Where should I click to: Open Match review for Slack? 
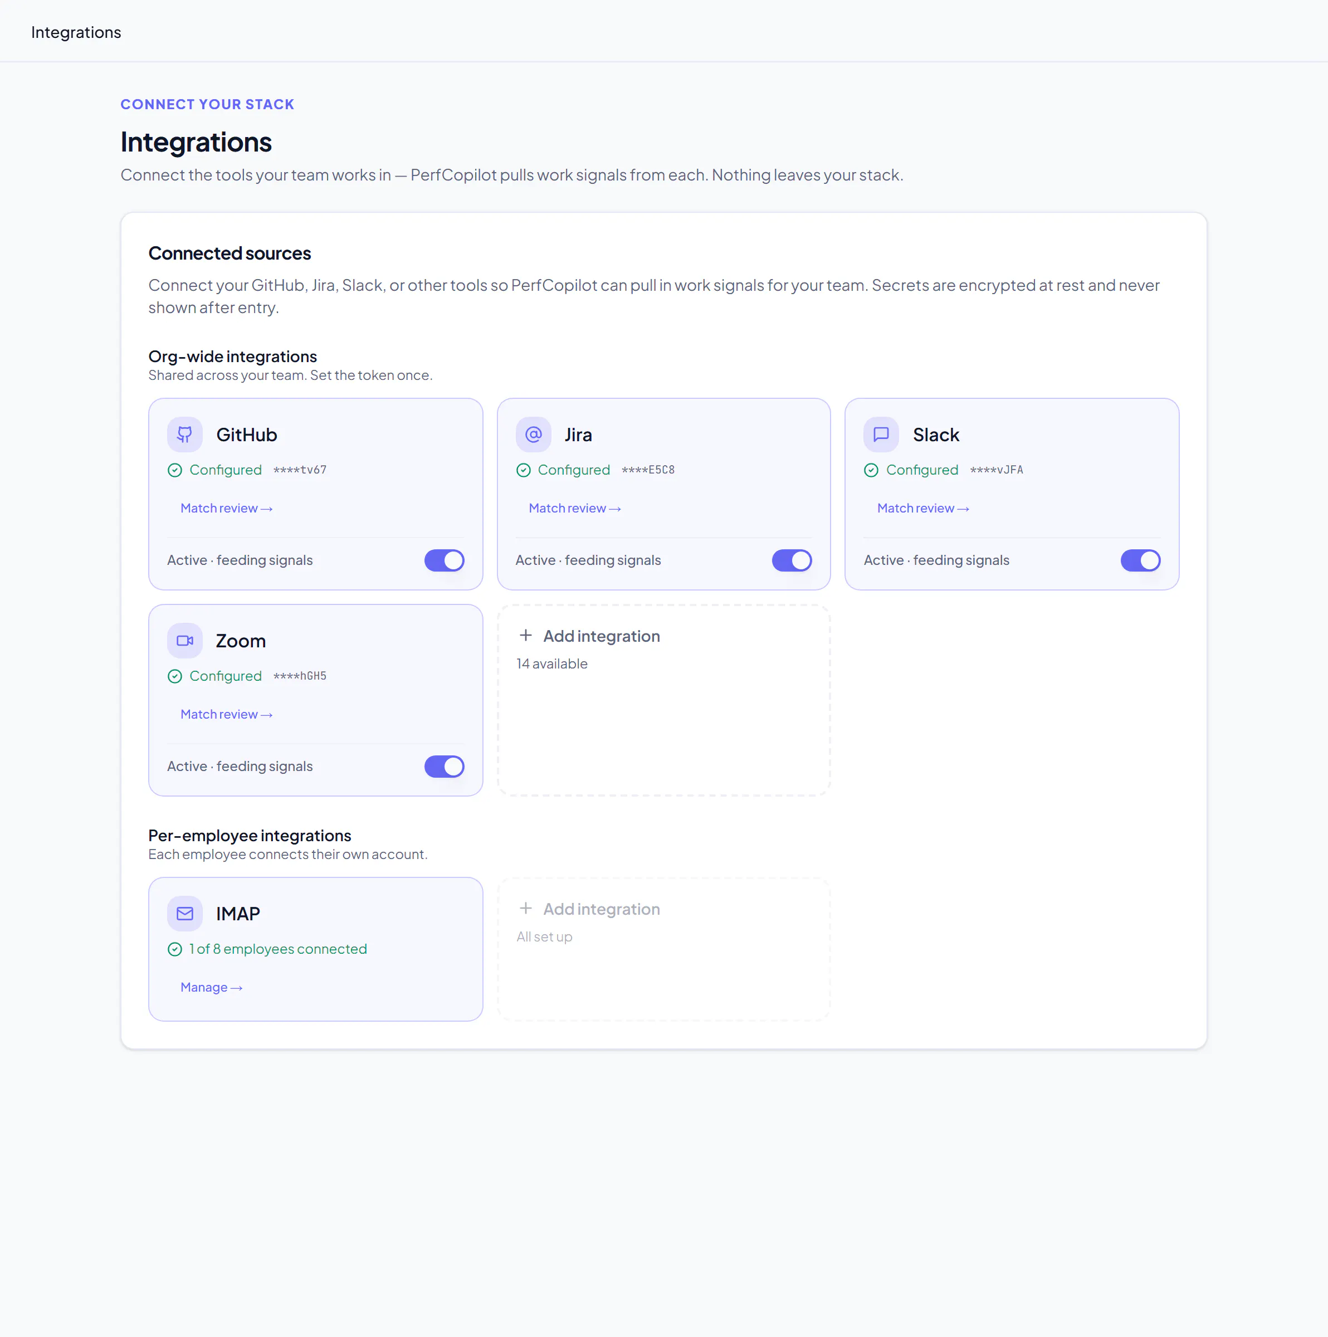click(922, 508)
